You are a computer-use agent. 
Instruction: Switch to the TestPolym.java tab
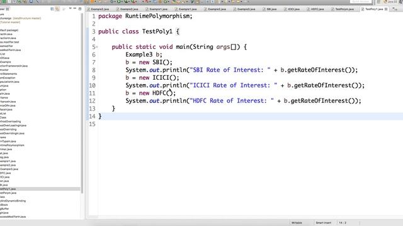(343, 9)
